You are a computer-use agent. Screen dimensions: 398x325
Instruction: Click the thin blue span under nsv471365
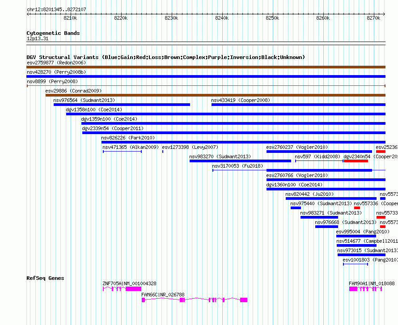coord(123,152)
